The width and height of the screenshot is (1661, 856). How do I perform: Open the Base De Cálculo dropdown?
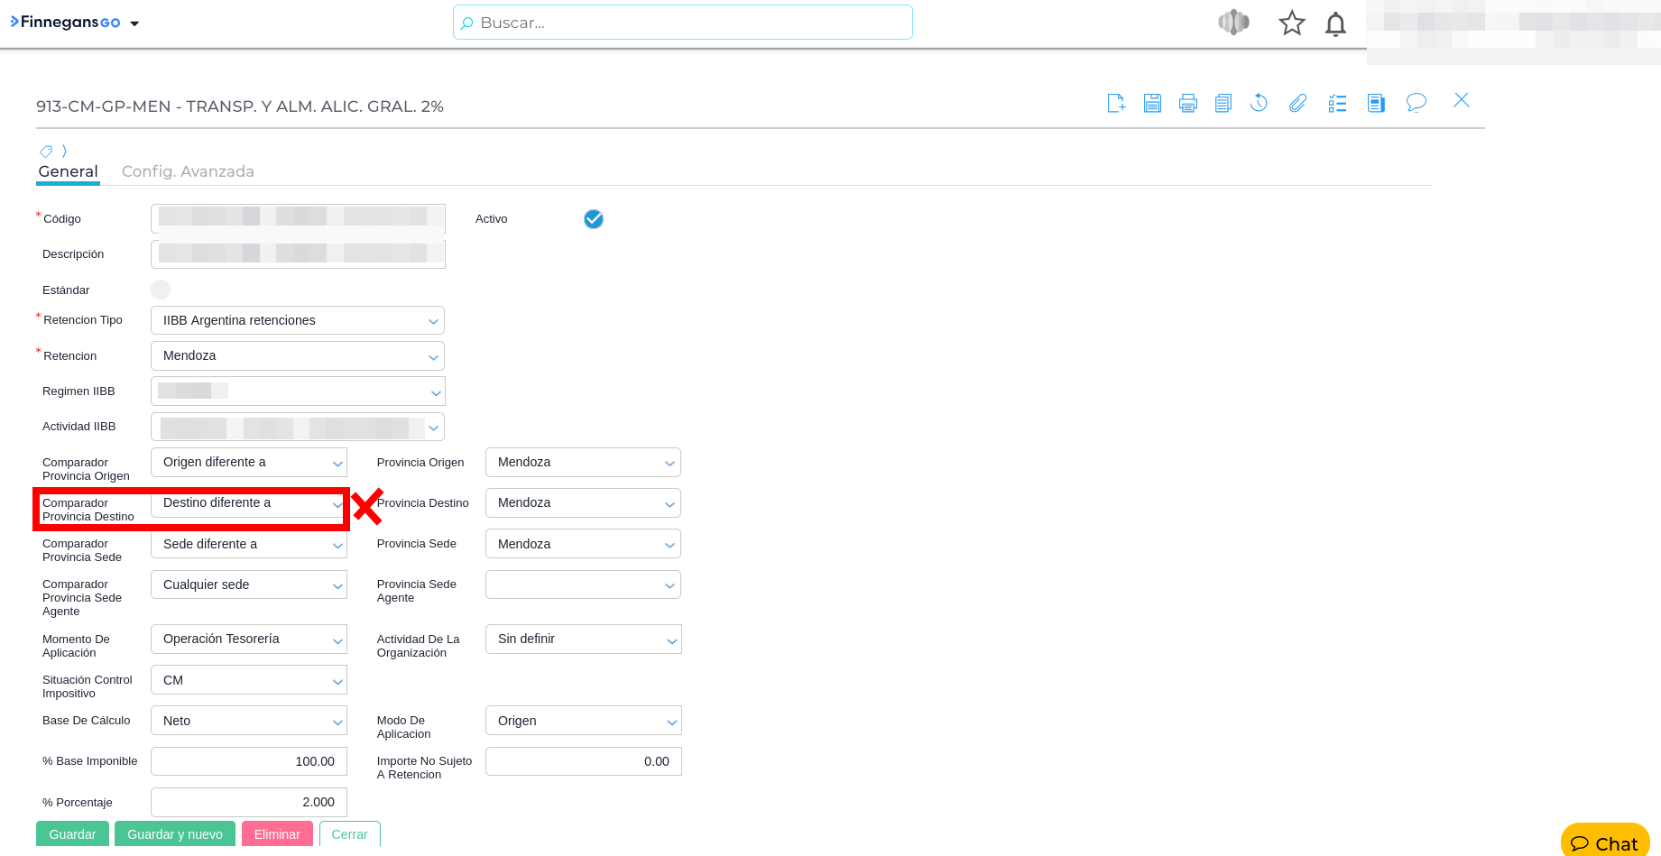[x=248, y=721]
